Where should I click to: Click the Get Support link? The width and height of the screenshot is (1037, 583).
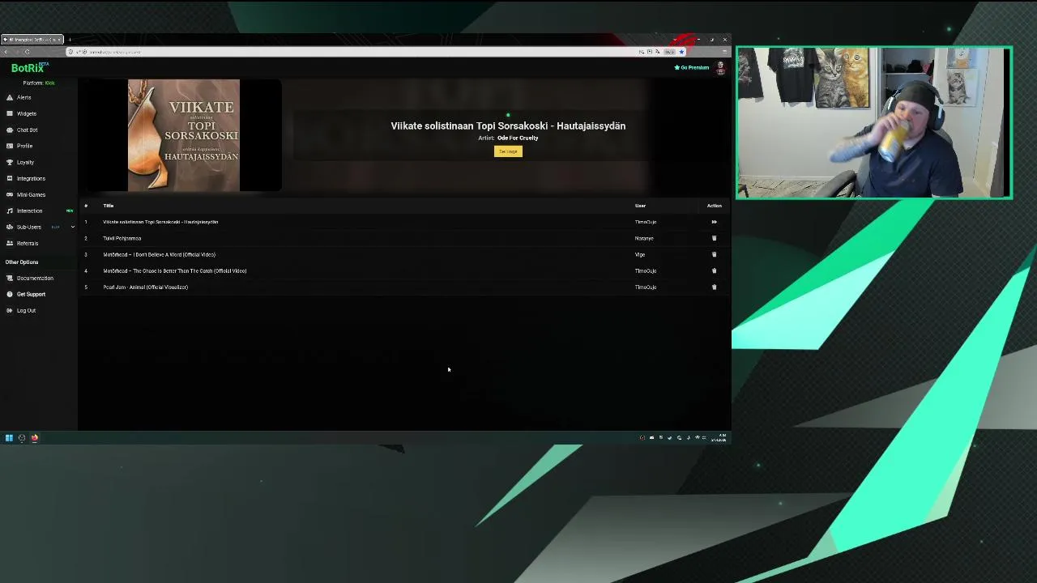[31, 294]
